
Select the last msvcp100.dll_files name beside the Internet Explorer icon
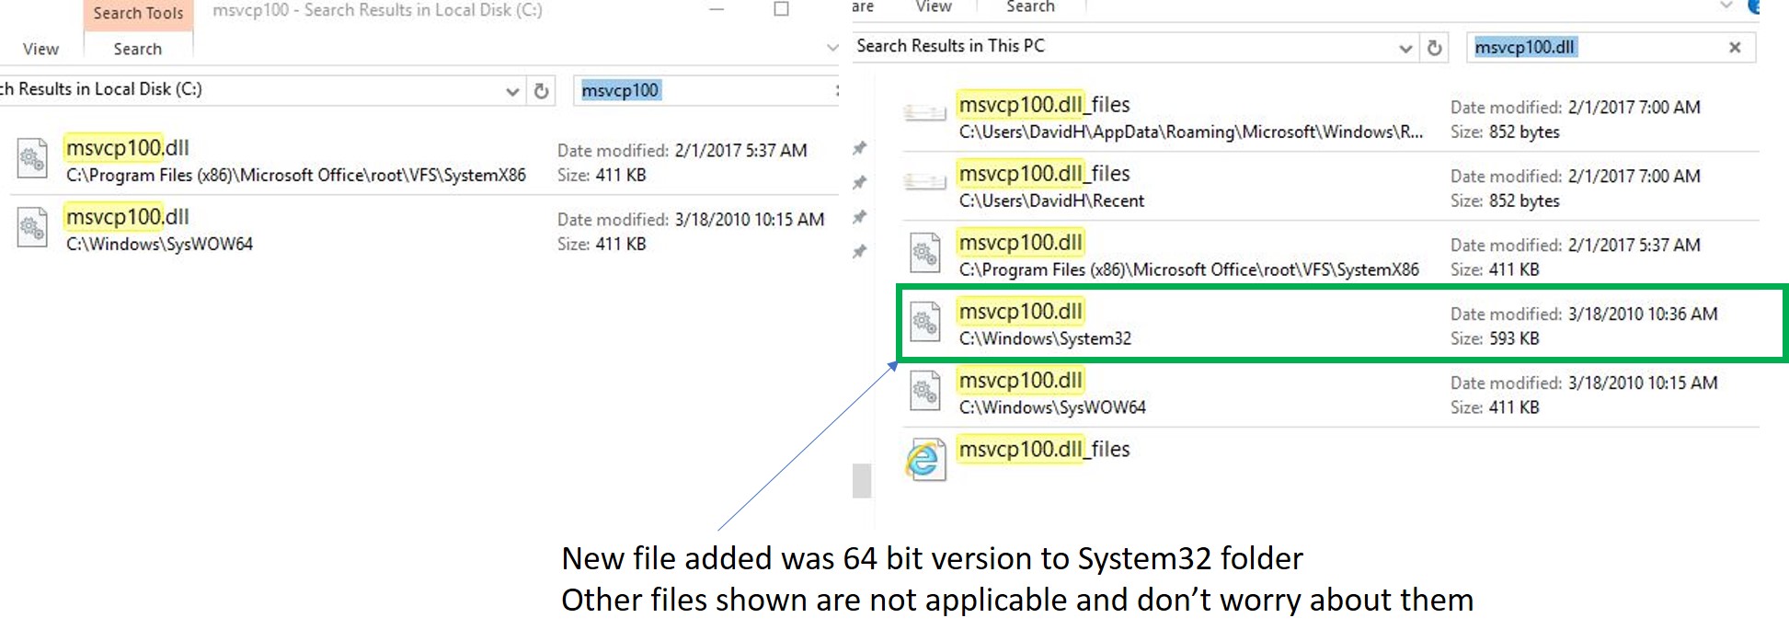click(1044, 450)
